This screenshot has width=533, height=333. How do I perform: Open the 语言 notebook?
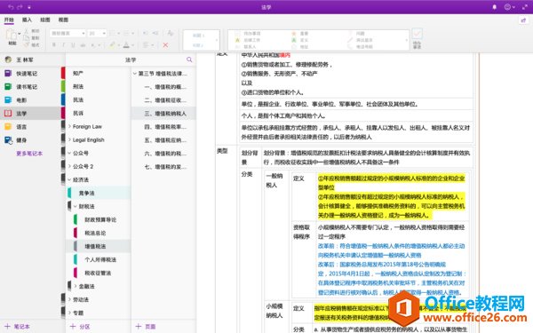pos(30,127)
